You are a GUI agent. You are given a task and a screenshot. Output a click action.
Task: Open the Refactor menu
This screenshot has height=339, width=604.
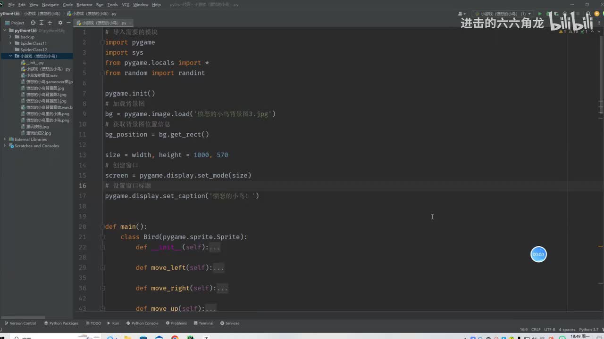click(84, 5)
